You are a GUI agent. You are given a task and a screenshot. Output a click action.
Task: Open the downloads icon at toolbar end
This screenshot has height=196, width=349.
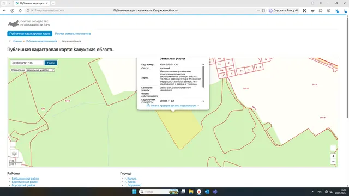[345, 11]
